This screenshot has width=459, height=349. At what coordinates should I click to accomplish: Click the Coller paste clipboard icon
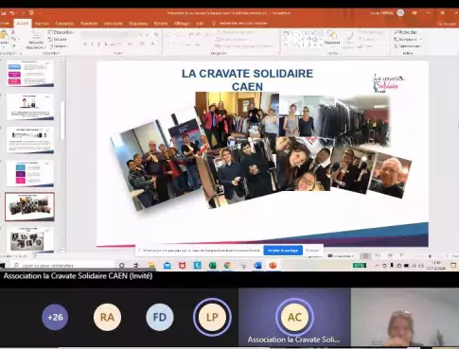[x=4, y=37]
